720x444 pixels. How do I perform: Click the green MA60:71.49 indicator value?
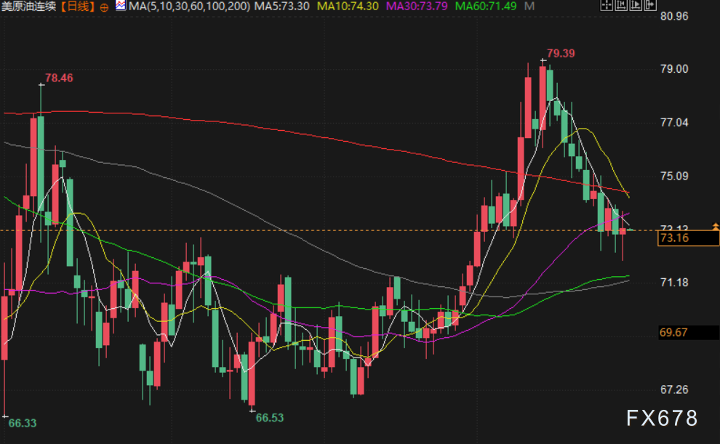click(485, 7)
